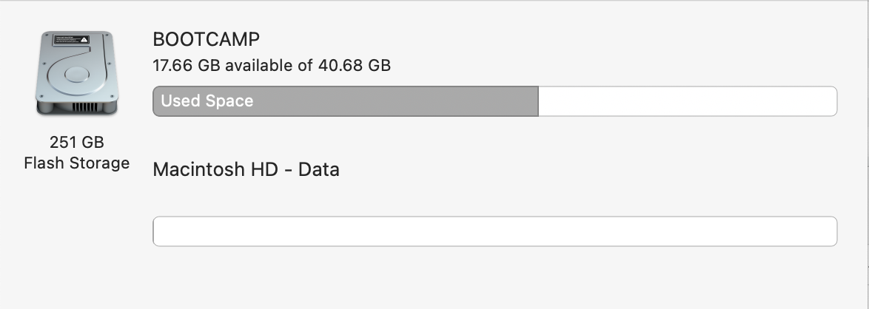This screenshot has height=309, width=869.
Task: Click the right end of the Macintosh HD bar
Action: click(x=833, y=231)
